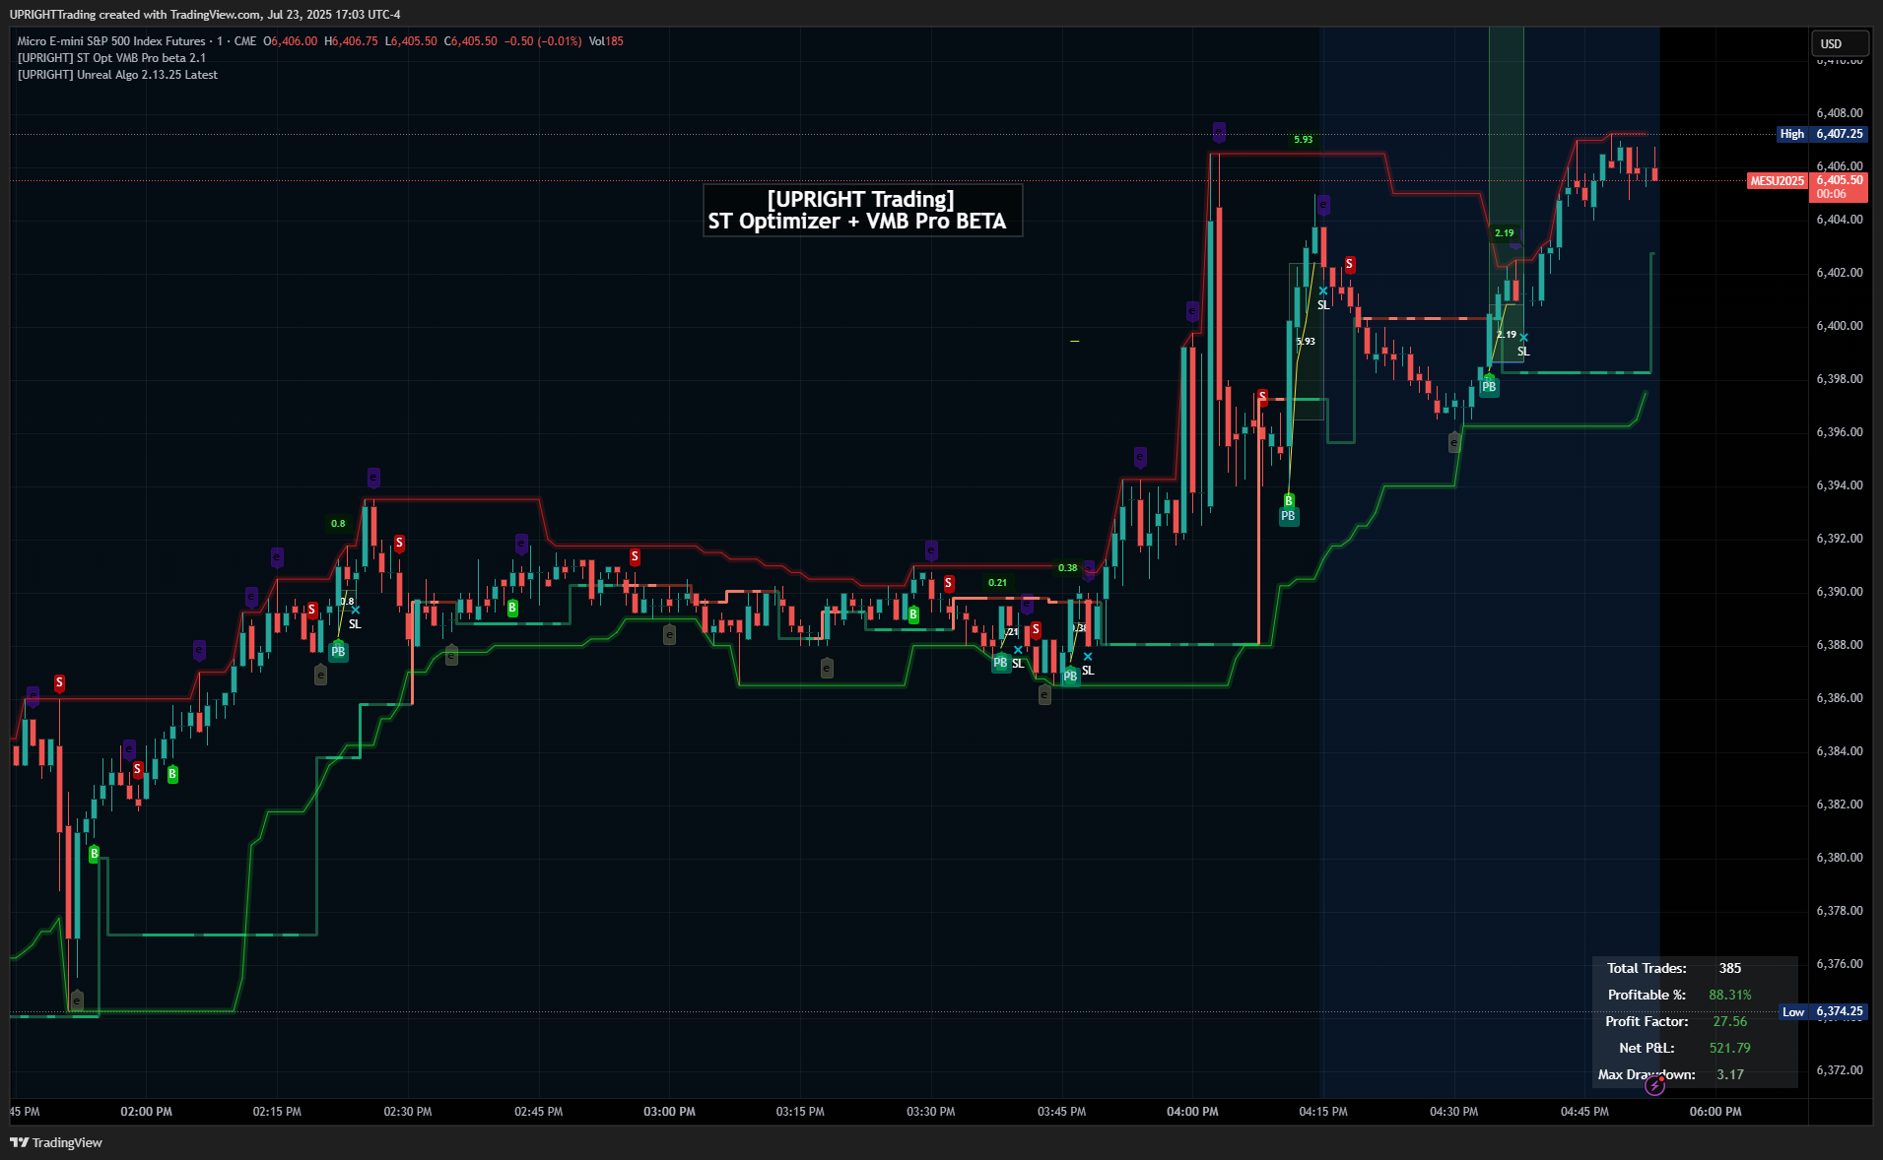This screenshot has height=1160, width=1883.
Task: Select the Unreal Algo 2.13.25 indicator legend
Action: click(118, 75)
